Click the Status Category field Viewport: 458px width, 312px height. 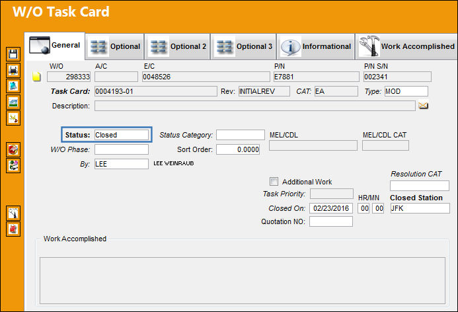(x=241, y=135)
